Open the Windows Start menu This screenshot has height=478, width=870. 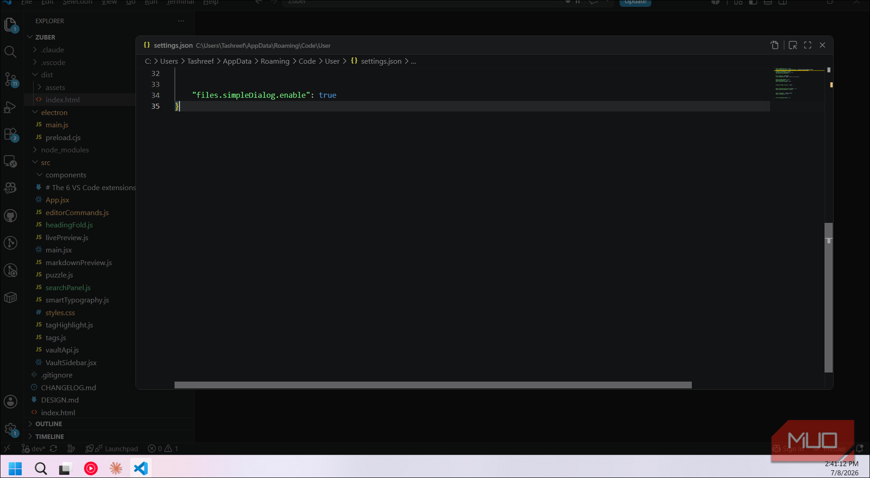pos(15,468)
